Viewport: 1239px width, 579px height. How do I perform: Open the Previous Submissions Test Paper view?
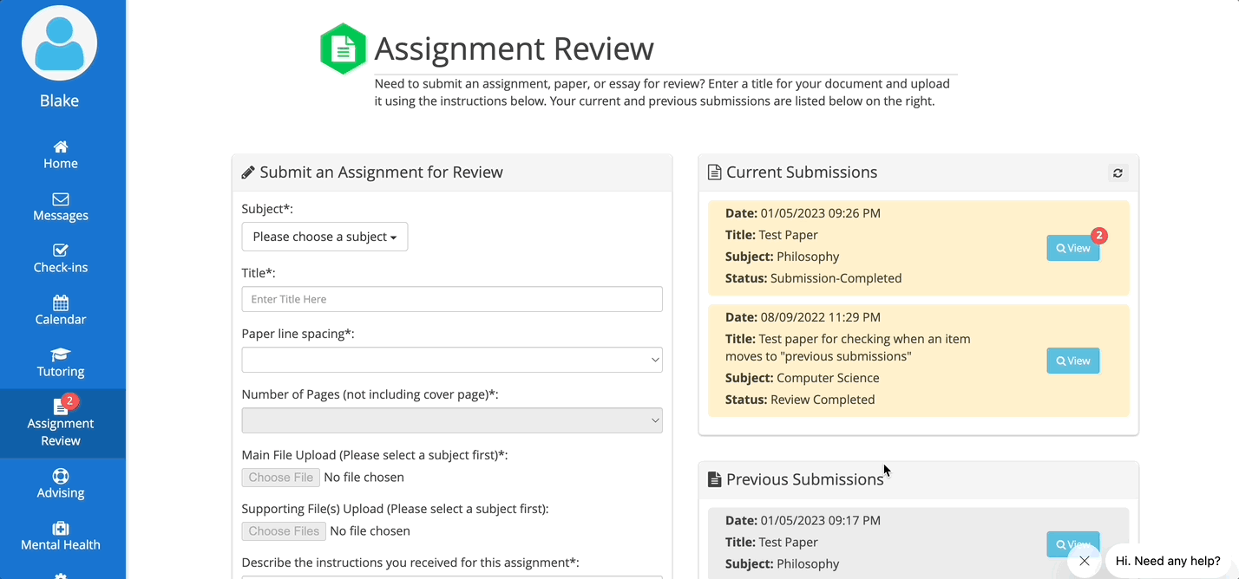click(1072, 544)
